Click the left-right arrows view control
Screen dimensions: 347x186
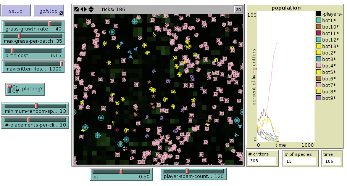[84, 9]
